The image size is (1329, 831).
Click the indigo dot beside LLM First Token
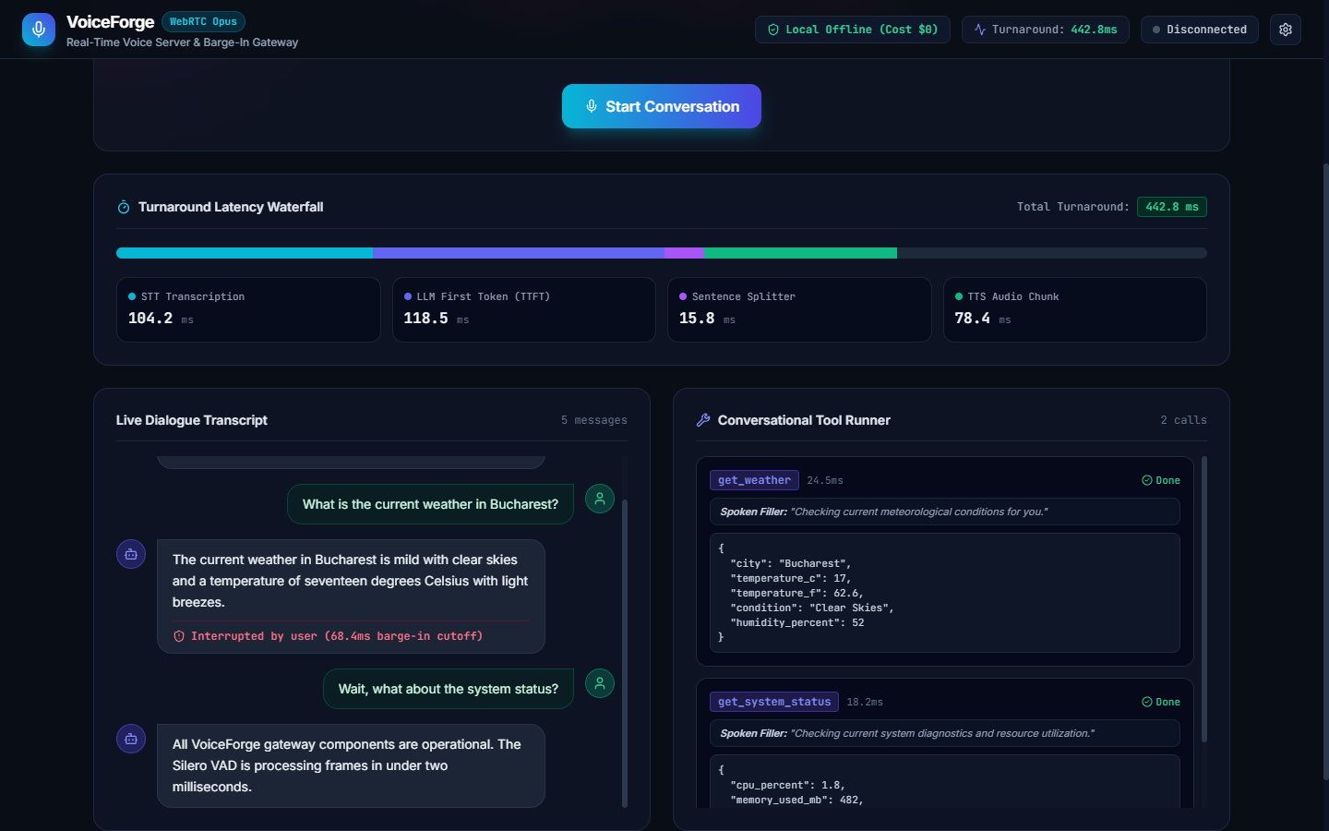[x=408, y=296]
